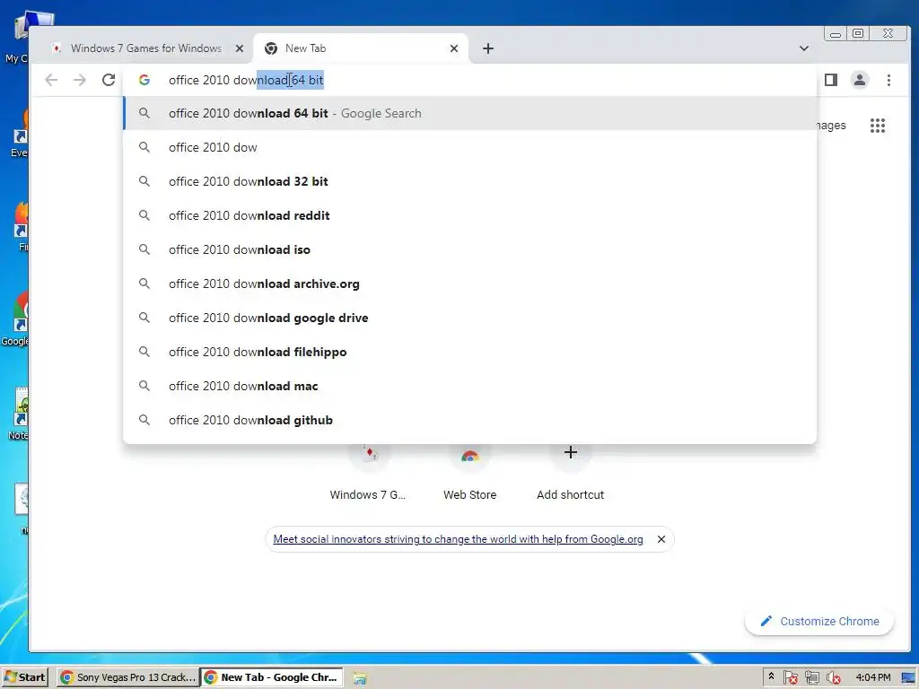919x689 pixels.
Task: Choose suggestion office 2010 download 32 bit
Action: 469,181
